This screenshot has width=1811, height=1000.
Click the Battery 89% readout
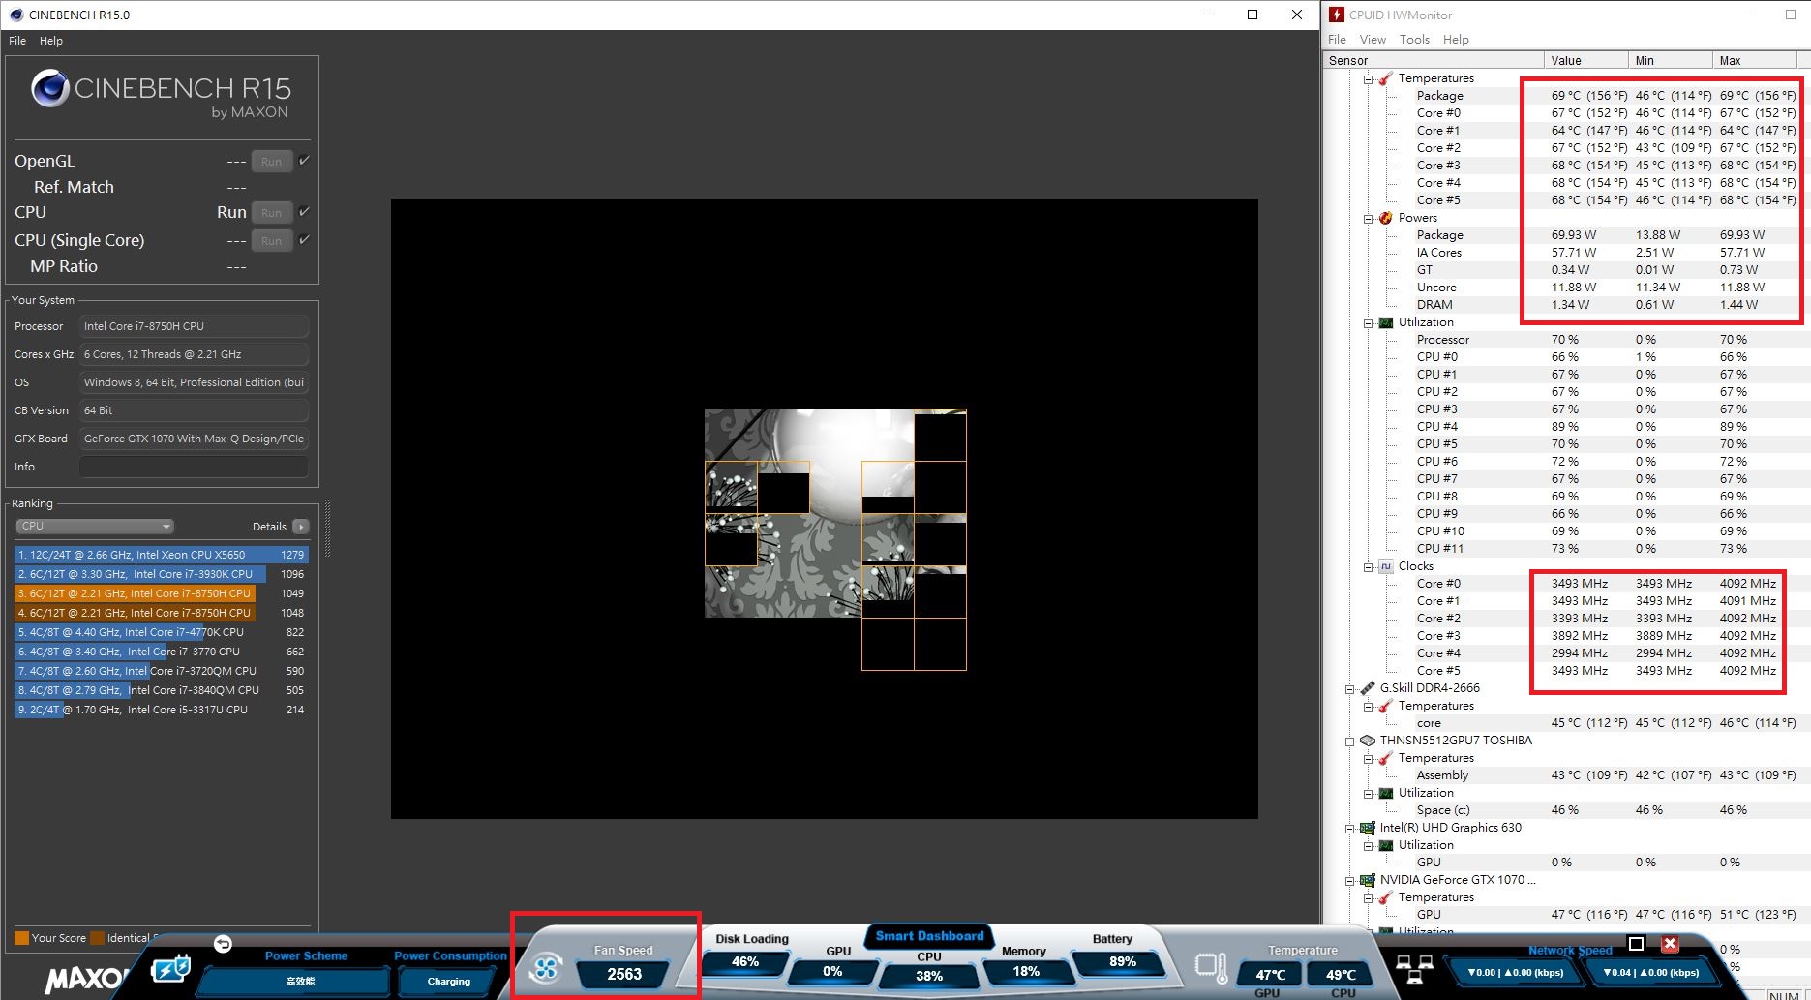1122,961
